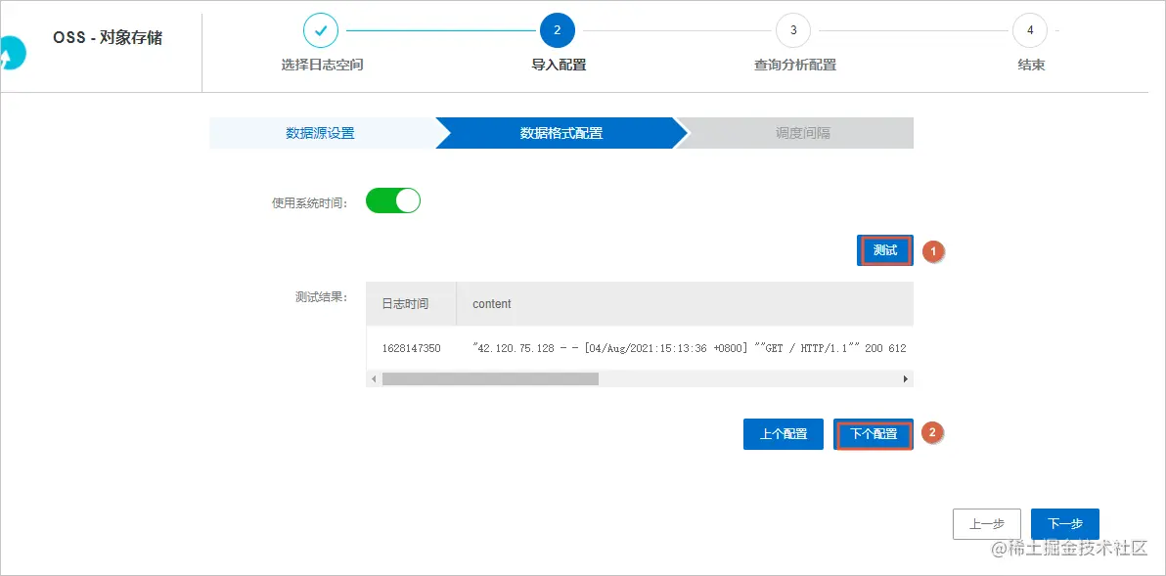The height and width of the screenshot is (576, 1166).
Task: Click the 下一步 button
Action: point(1065,524)
